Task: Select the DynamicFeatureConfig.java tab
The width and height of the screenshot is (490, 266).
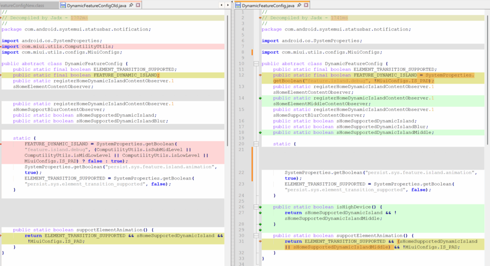Action: (268, 5)
